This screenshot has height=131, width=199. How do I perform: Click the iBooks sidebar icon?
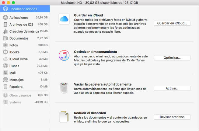pos(5,52)
